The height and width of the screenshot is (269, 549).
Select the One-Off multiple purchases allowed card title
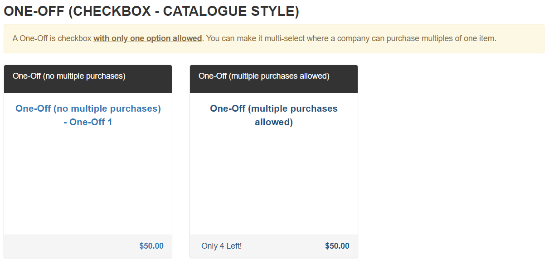tap(274, 115)
